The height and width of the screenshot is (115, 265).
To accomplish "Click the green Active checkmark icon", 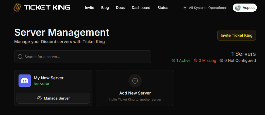I will coord(173,61).
